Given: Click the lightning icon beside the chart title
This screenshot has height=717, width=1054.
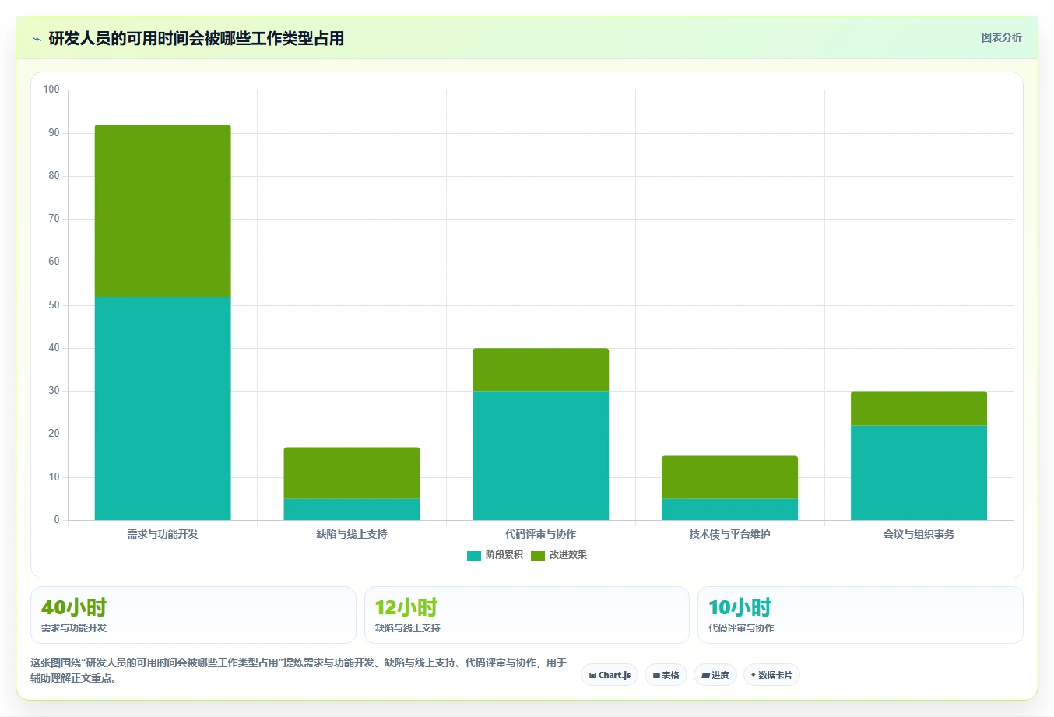Looking at the screenshot, I should coord(37,39).
